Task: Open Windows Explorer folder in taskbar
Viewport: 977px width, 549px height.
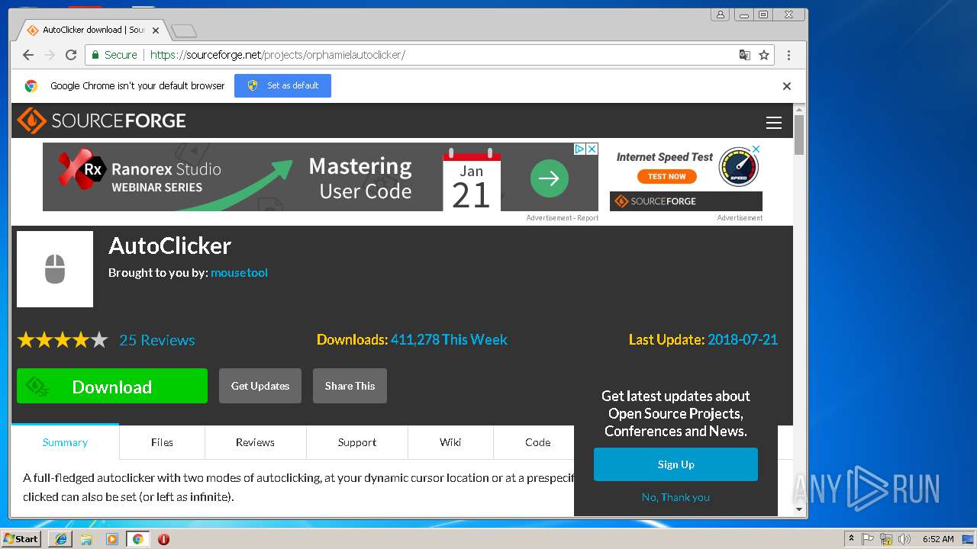Action: coord(86,539)
